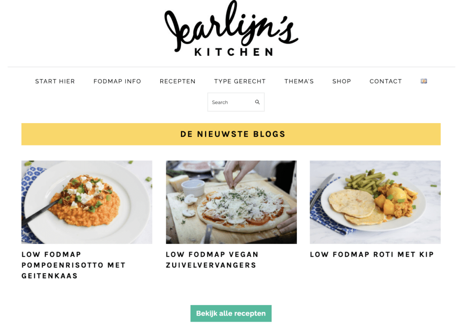
Task: Open the START HIER menu item
Action: click(x=55, y=81)
